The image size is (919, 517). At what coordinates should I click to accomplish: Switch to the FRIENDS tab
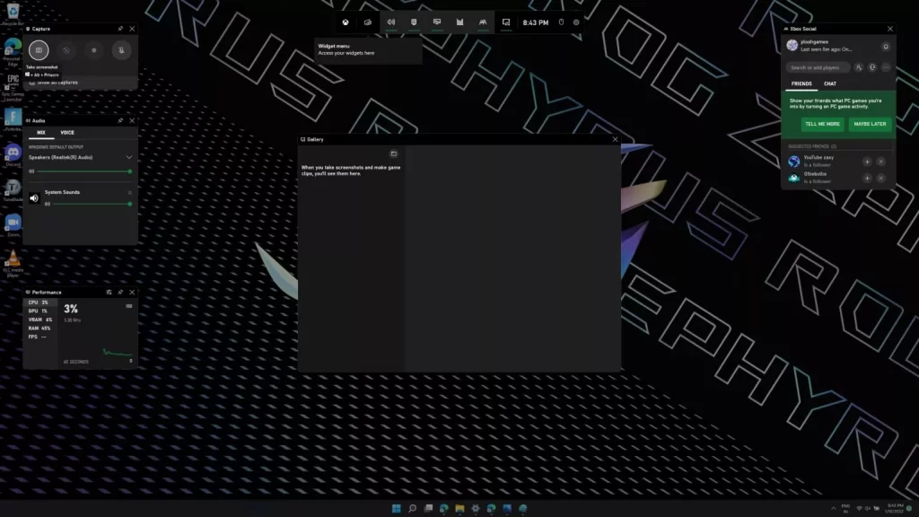[x=801, y=83]
